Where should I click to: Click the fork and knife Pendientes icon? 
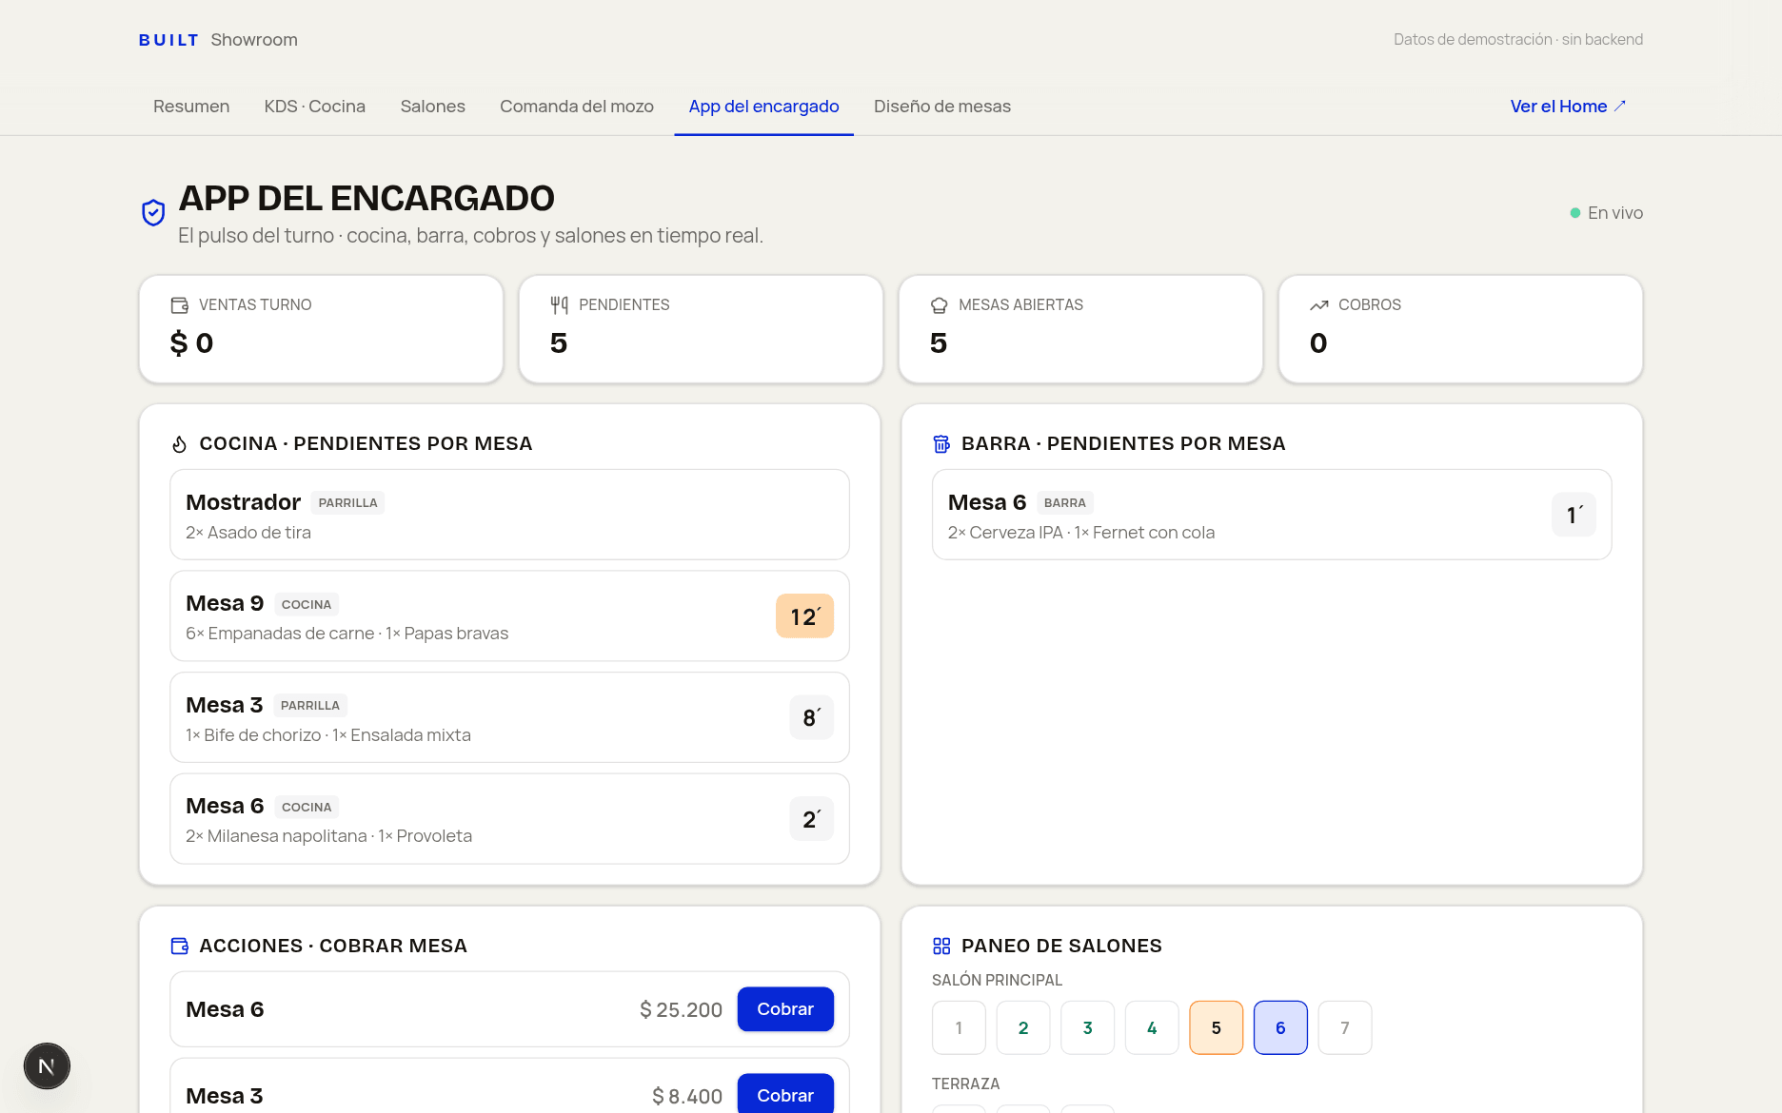pos(559,305)
